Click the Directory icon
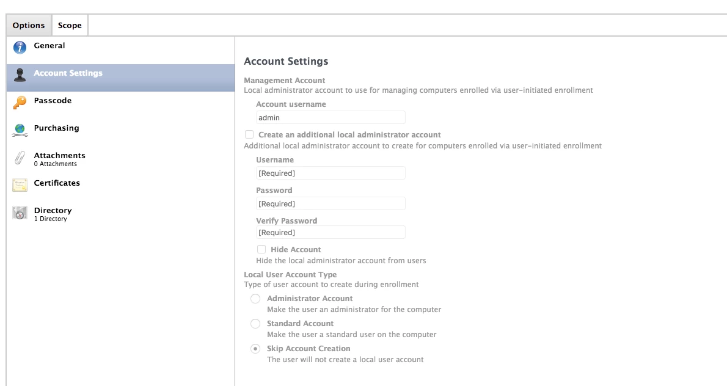This screenshot has width=727, height=386. click(20, 213)
